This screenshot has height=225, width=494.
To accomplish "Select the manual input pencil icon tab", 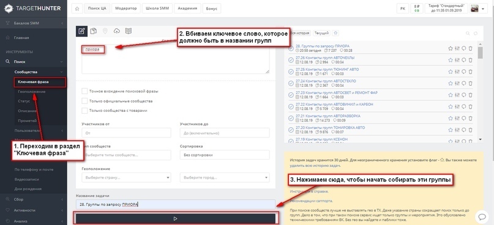I will point(81,31).
